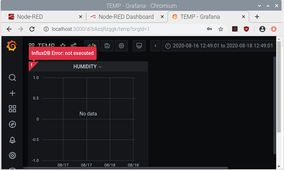The image size is (284, 170).
Task: Star the TEMP dashboard
Action: tap(63, 45)
